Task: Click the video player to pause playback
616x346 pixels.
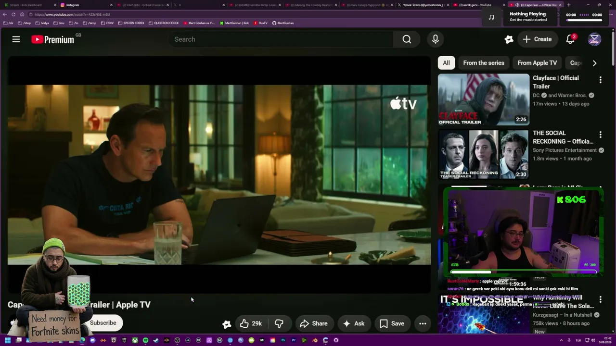Action: click(x=219, y=174)
